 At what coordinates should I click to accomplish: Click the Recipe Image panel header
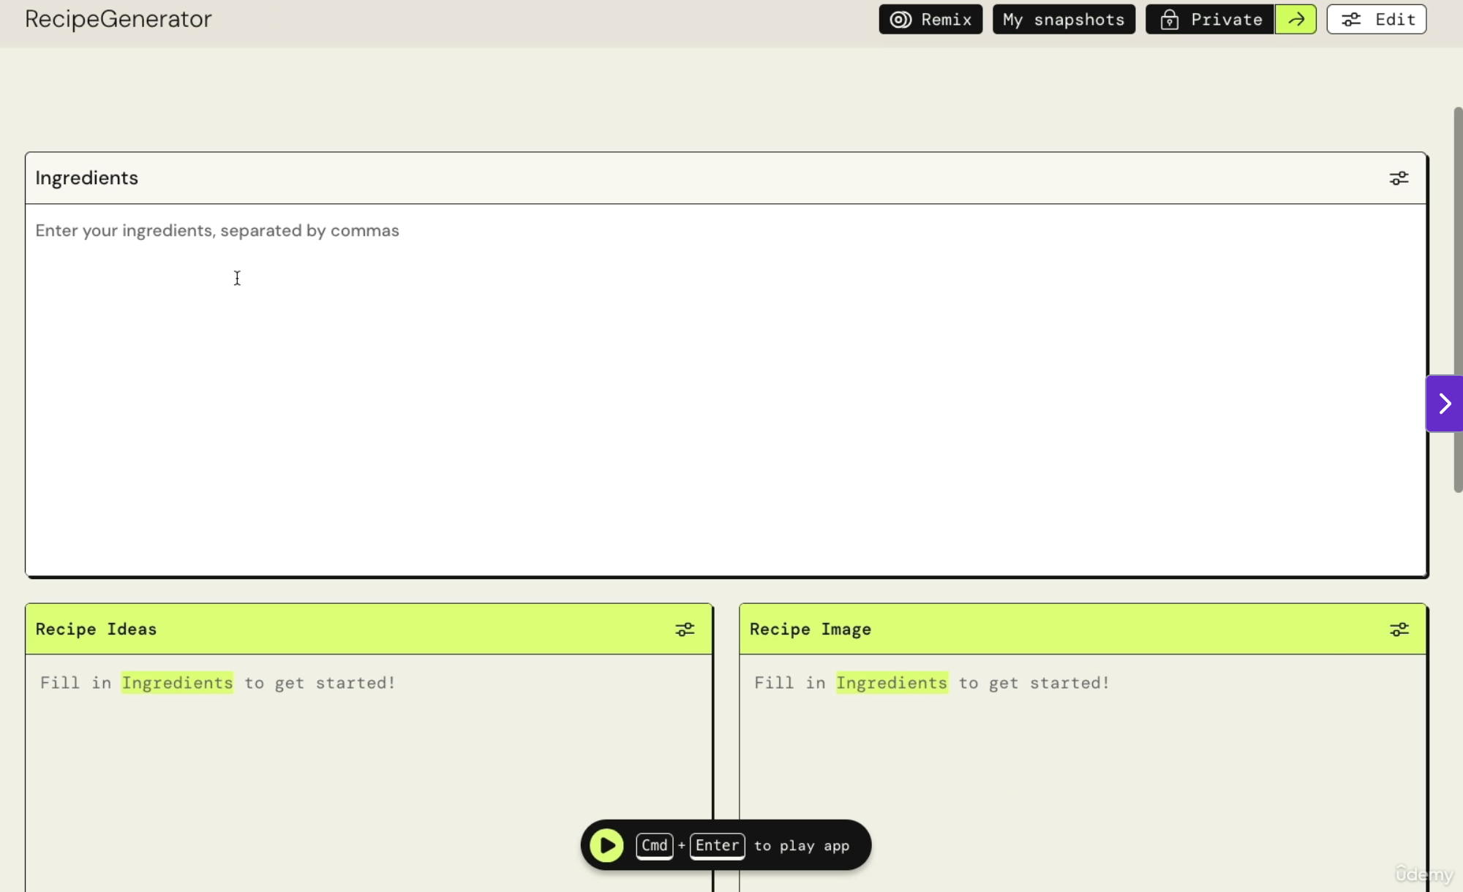[1083, 630]
